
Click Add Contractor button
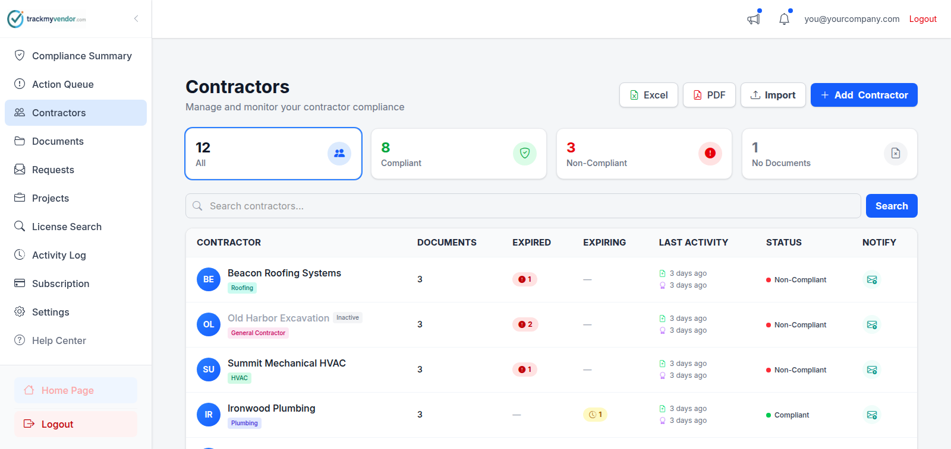point(864,95)
